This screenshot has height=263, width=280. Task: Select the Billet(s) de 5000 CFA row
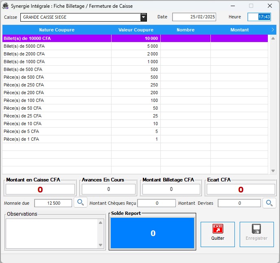point(57,46)
